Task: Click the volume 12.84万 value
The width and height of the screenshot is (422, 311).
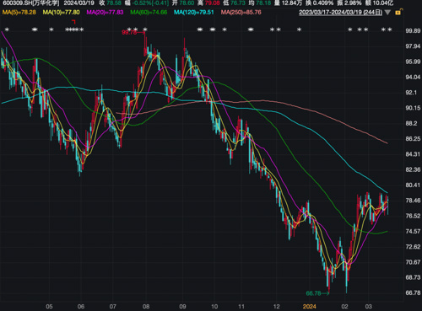Action: coord(292,3)
